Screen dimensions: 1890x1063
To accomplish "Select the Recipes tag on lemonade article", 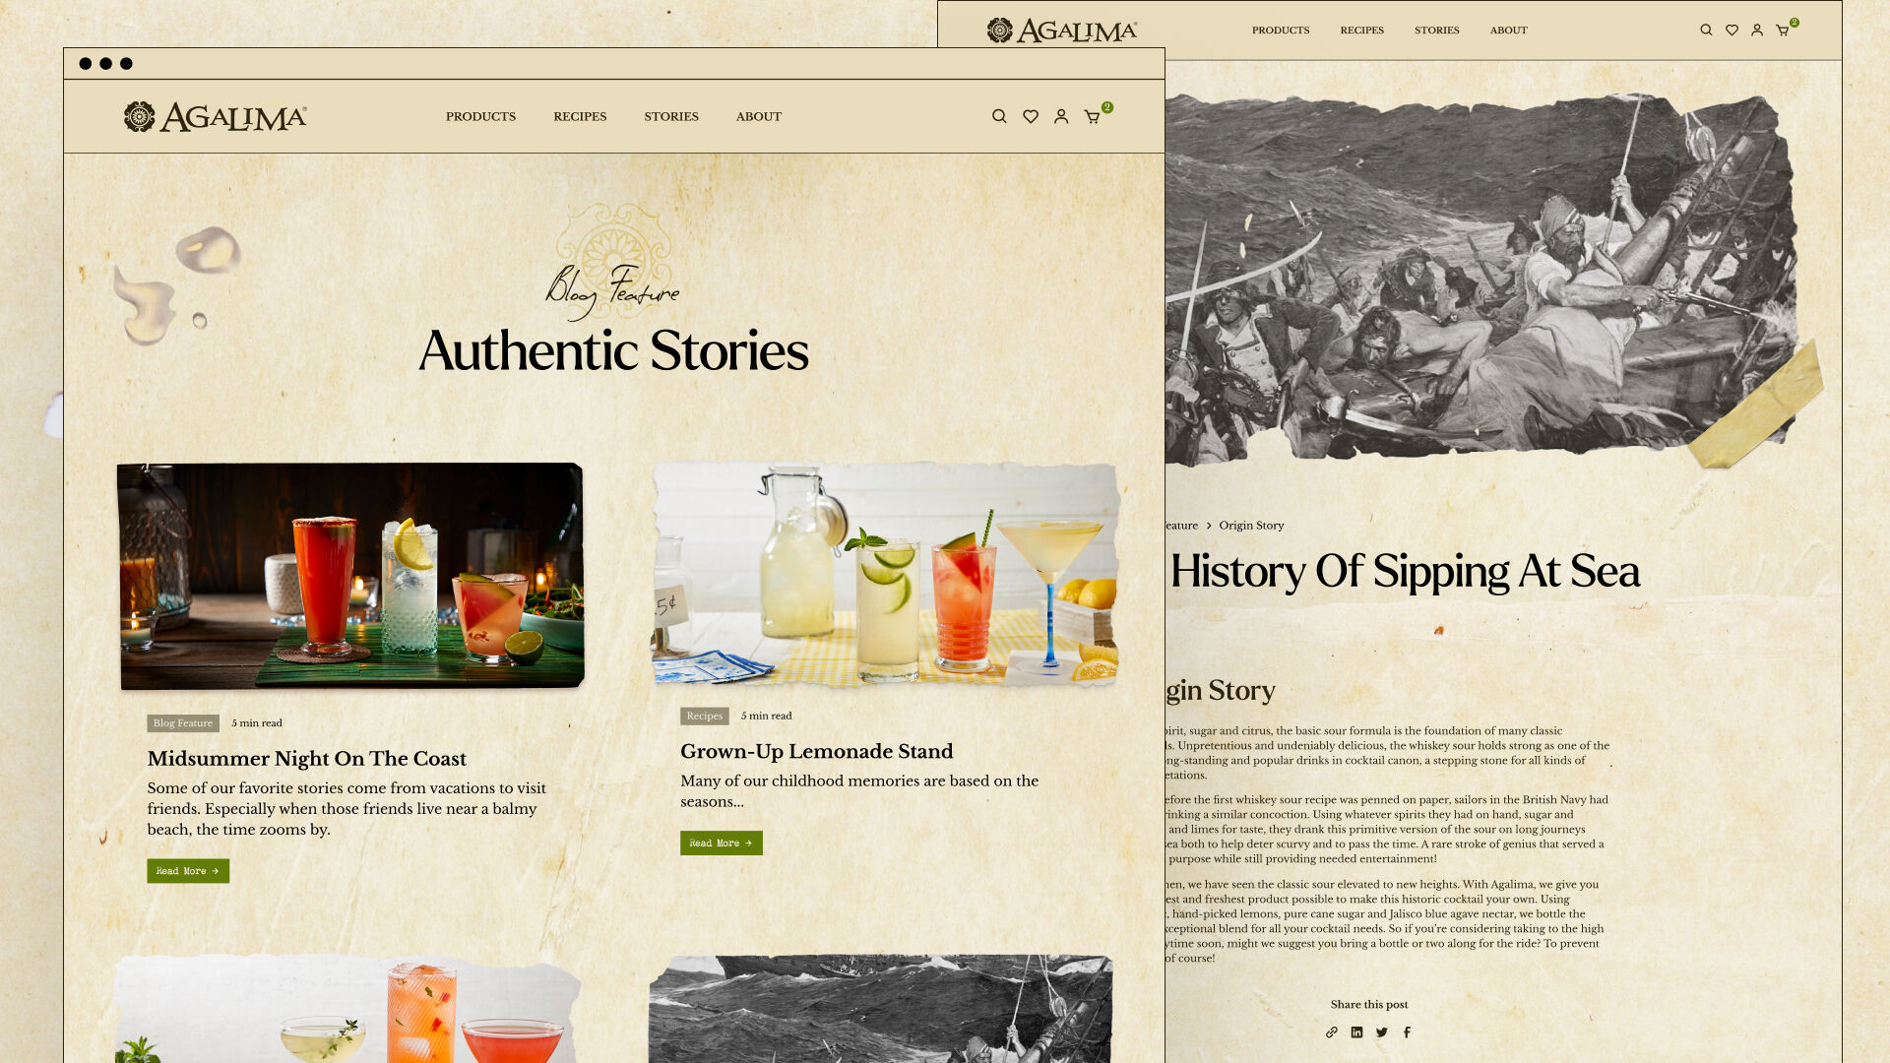I will [705, 717].
